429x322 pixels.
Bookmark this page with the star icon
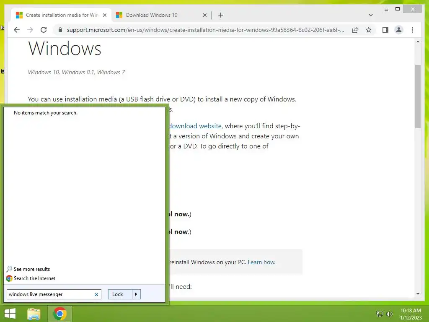click(369, 30)
